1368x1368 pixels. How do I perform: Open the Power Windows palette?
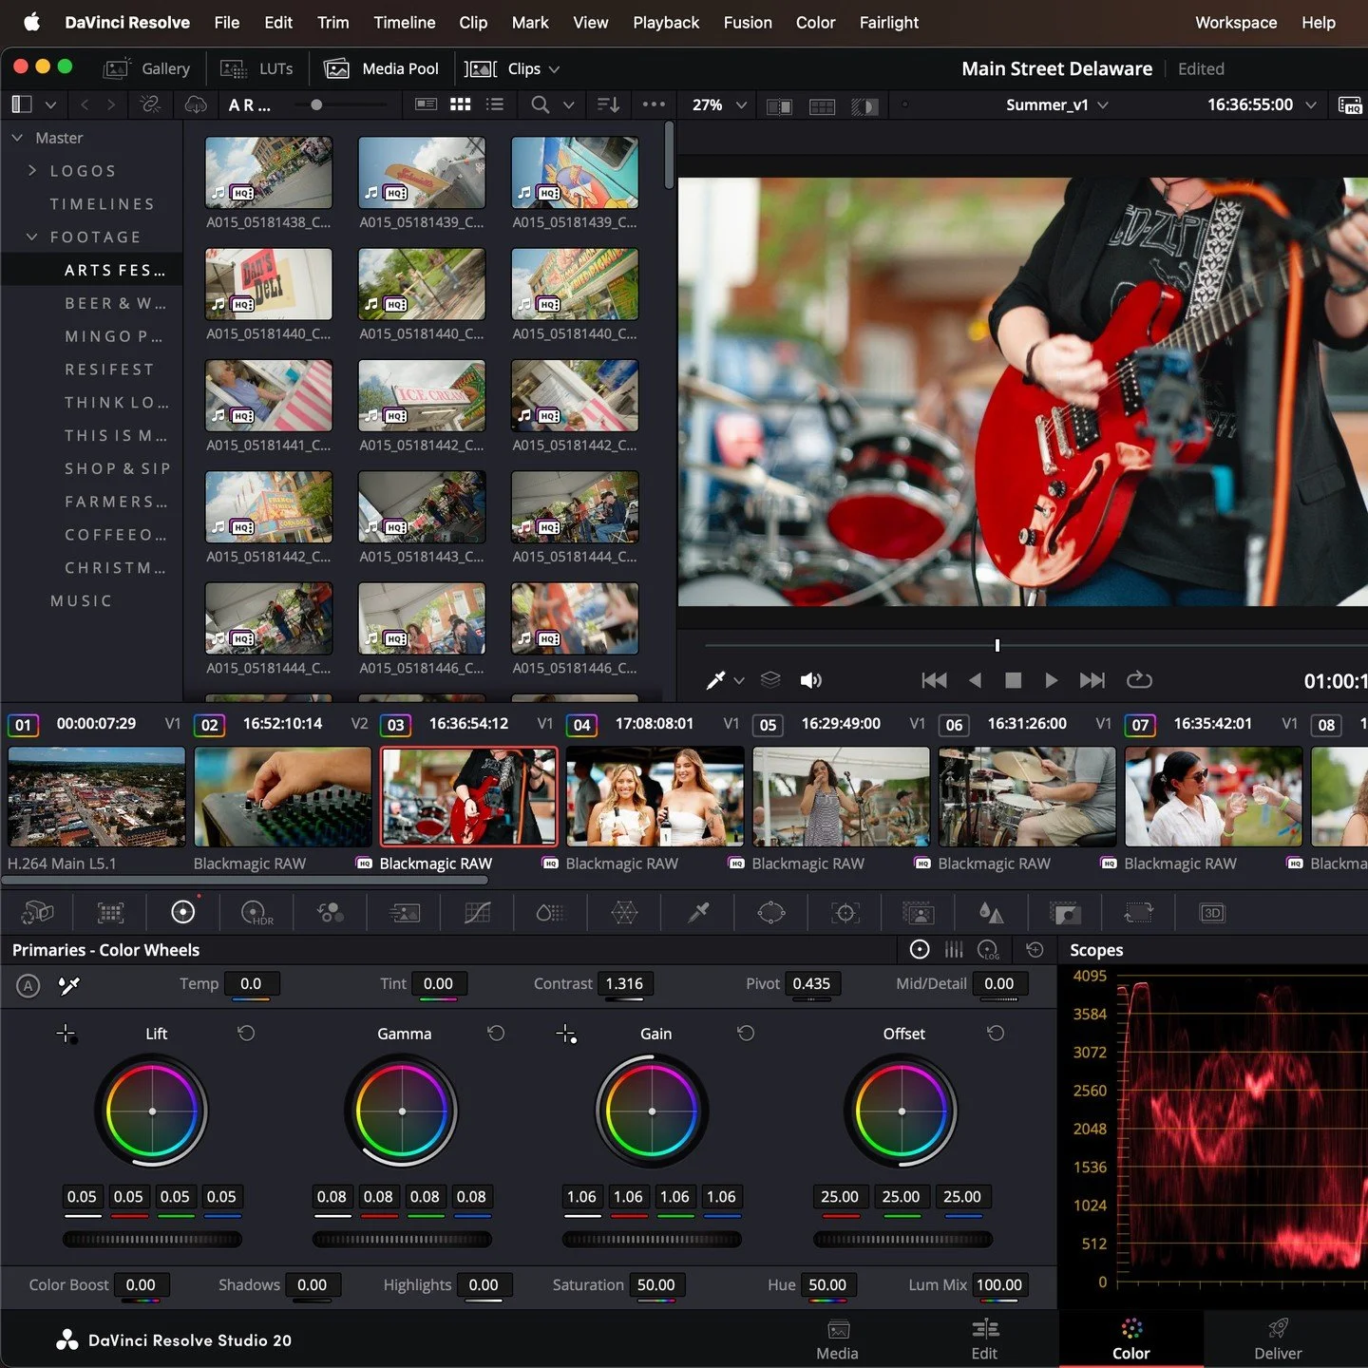(x=771, y=913)
